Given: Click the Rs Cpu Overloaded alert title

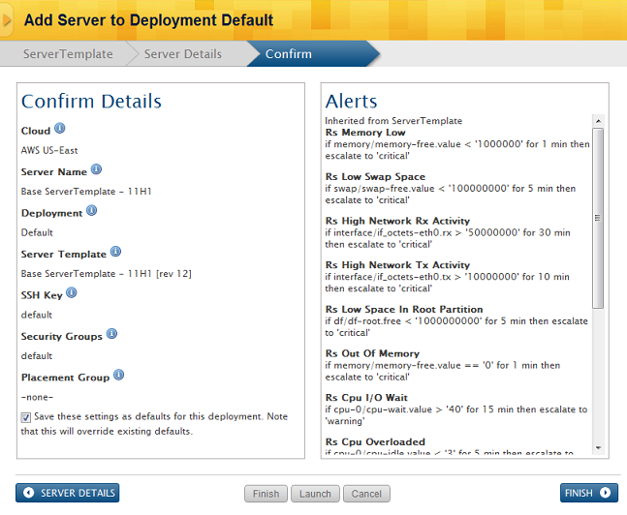Looking at the screenshot, I should [375, 441].
